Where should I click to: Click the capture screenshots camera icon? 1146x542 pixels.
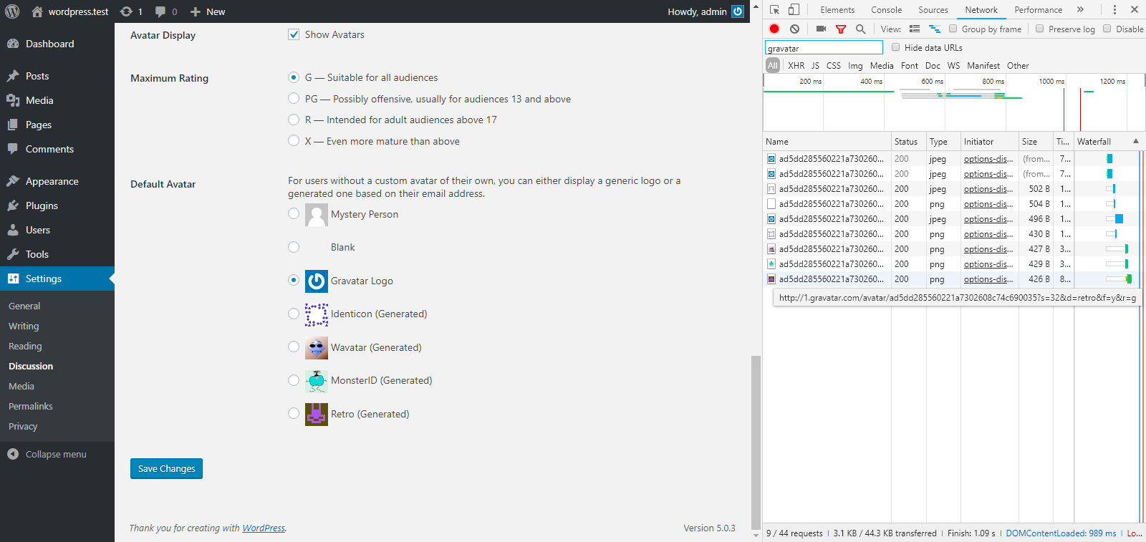(821, 29)
